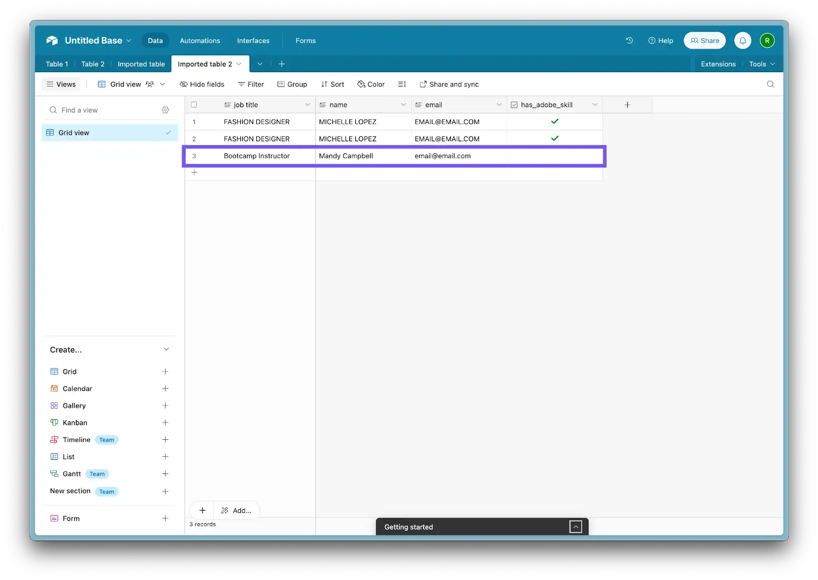Switch to Table 1 tab

(x=57, y=64)
